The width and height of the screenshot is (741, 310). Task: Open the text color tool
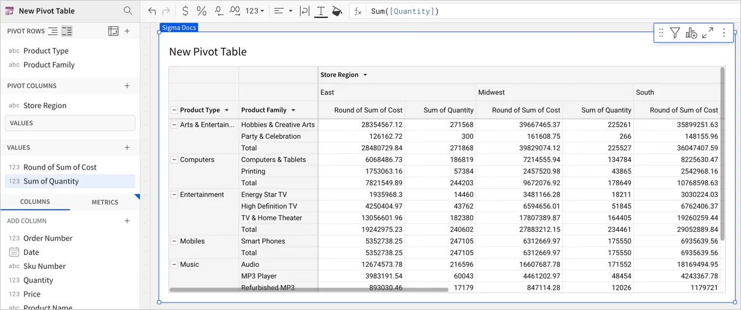(321, 12)
